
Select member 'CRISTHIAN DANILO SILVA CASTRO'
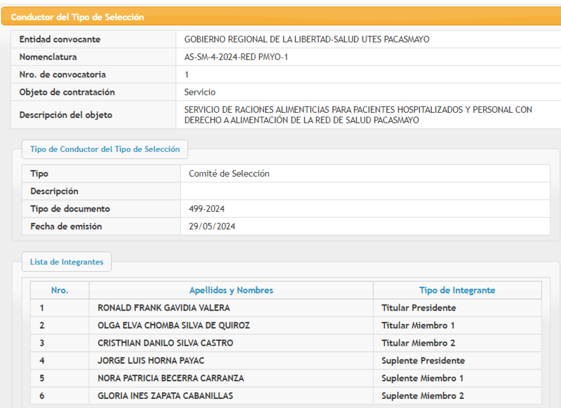click(x=166, y=343)
